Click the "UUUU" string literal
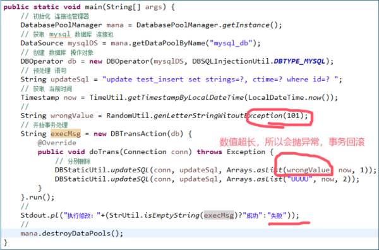Viewport: 379px width, 250px height. (299, 179)
